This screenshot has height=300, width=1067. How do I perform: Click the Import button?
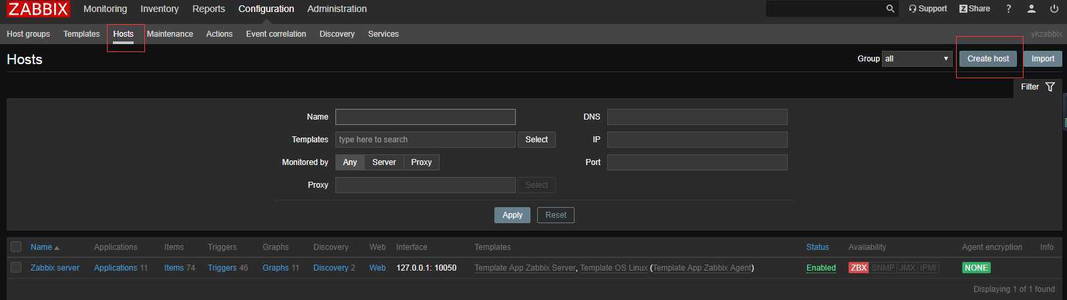click(x=1043, y=59)
